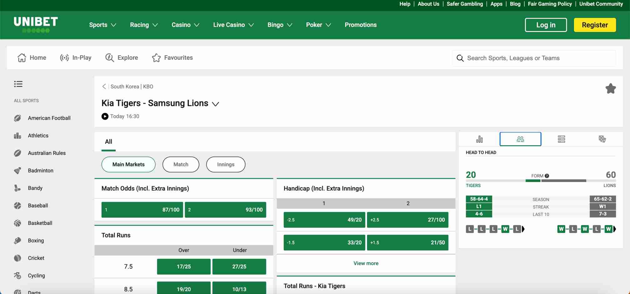Image resolution: width=630 pixels, height=294 pixels.
Task: Select handicap +2.5 at 27/100
Action: pyautogui.click(x=408, y=220)
